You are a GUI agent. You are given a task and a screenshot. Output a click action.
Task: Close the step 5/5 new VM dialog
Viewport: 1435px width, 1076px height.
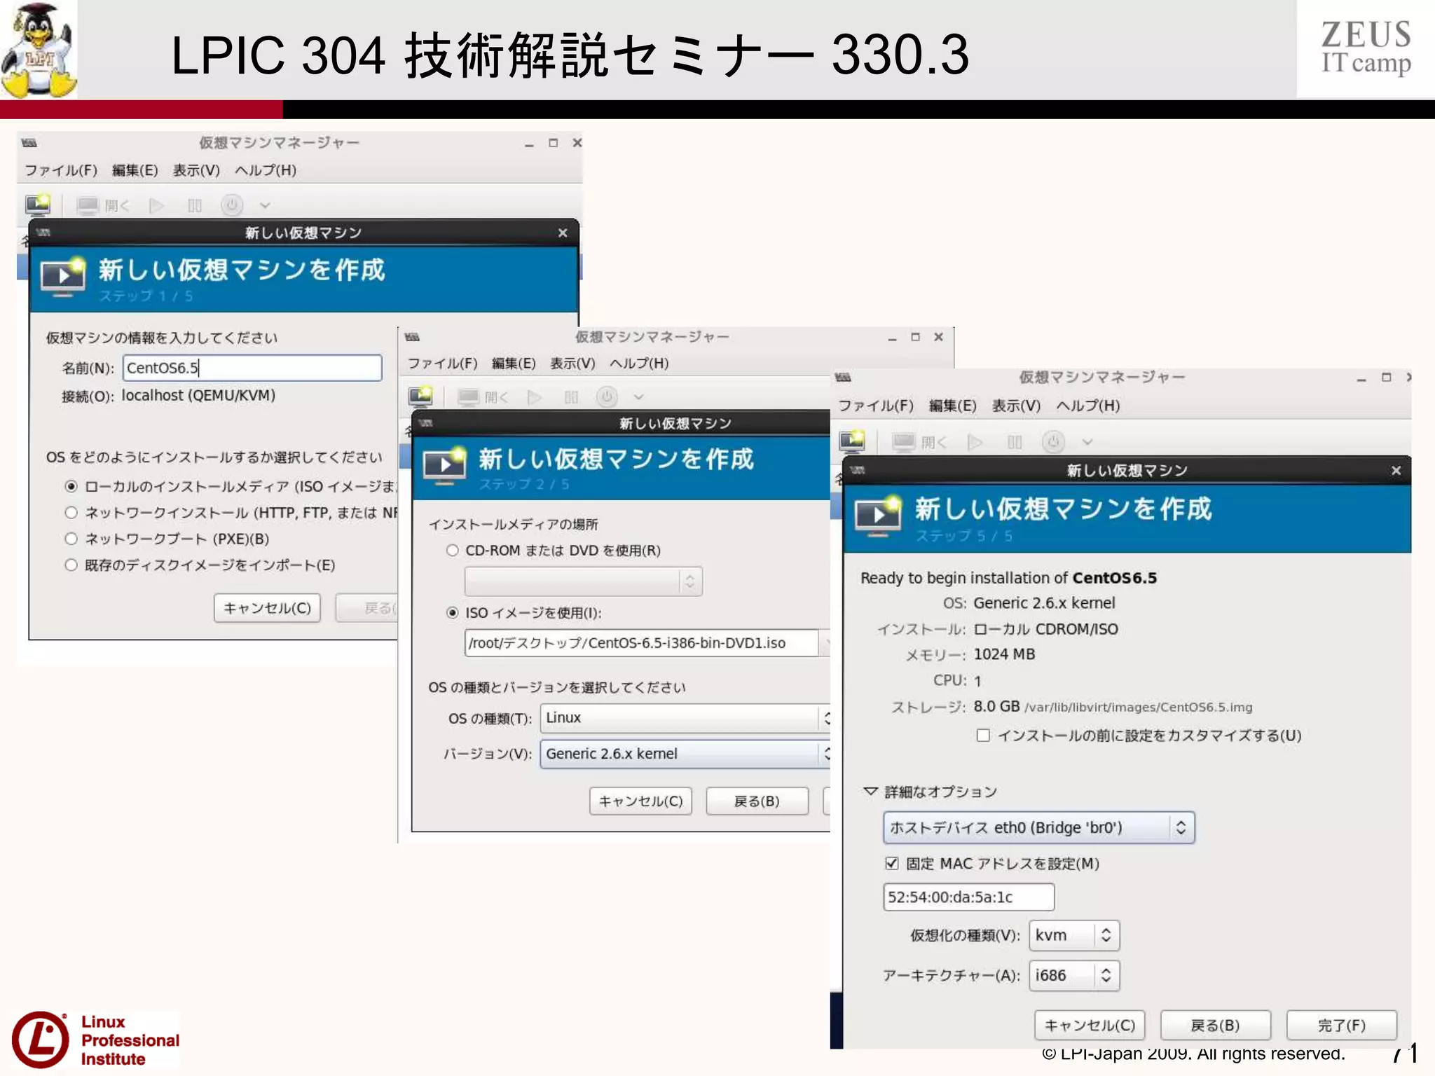[x=1396, y=470]
